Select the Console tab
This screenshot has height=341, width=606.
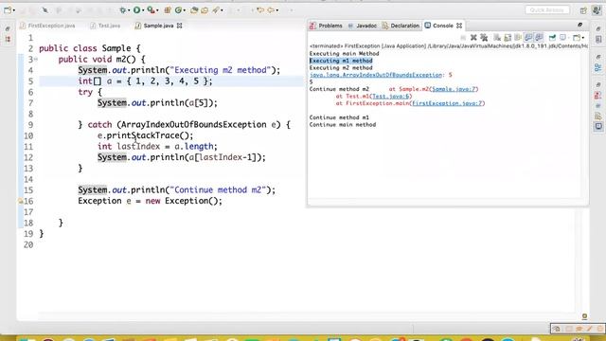442,26
